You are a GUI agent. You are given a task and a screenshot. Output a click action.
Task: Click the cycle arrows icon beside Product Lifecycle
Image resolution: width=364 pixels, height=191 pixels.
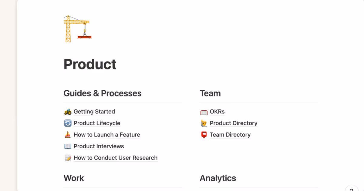(68, 123)
